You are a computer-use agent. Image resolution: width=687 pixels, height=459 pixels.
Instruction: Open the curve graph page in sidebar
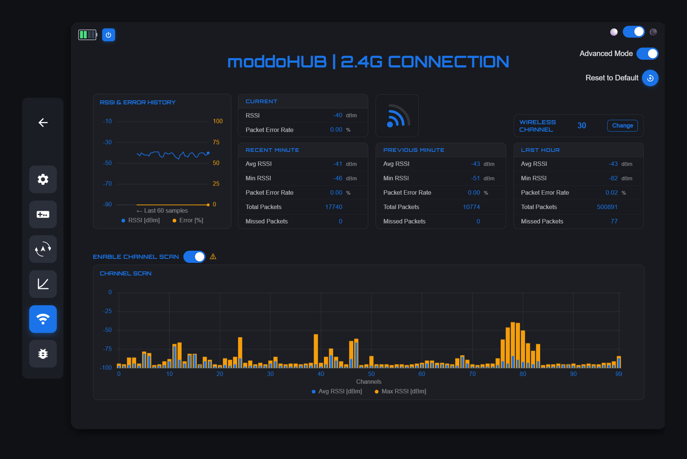pyautogui.click(x=43, y=284)
